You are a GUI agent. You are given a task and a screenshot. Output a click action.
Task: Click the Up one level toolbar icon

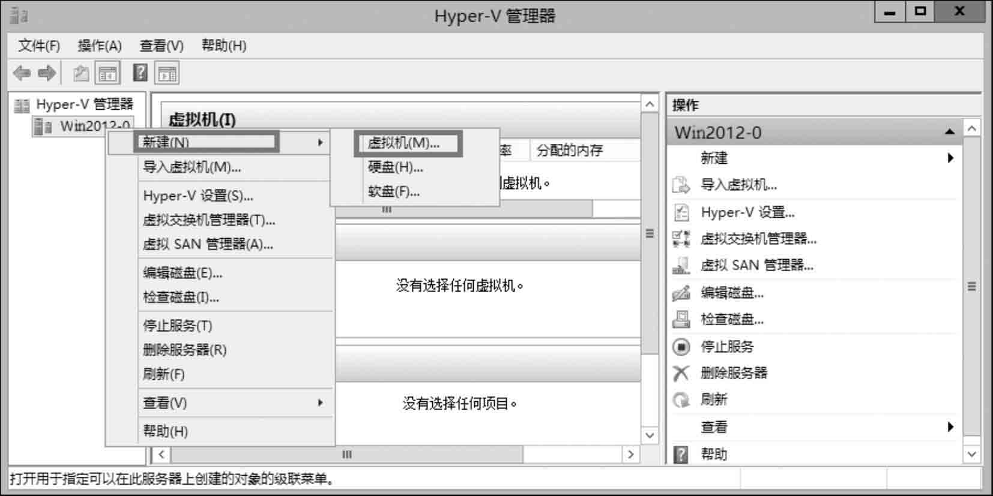coord(81,74)
